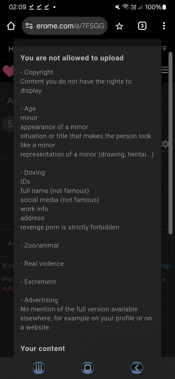This screenshot has width=175, height=379.
Task: Click the dialog scrollbar on the right
Action: [x=170, y=141]
